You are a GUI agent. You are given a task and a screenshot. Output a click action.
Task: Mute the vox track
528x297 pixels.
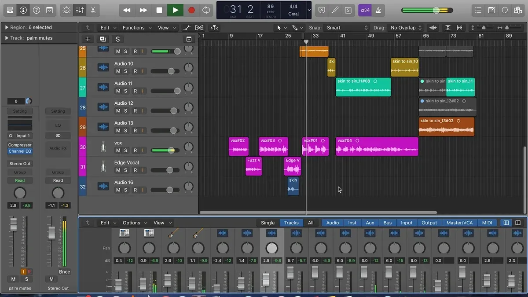click(118, 150)
